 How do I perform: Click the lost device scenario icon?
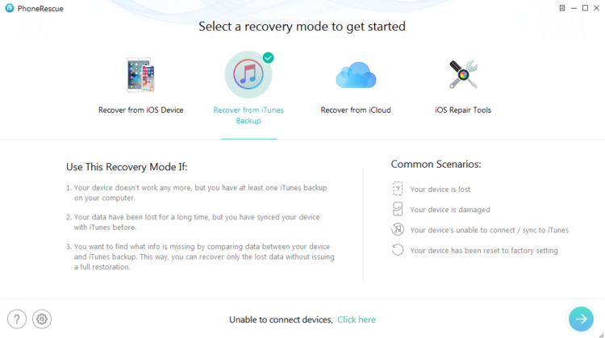(398, 189)
